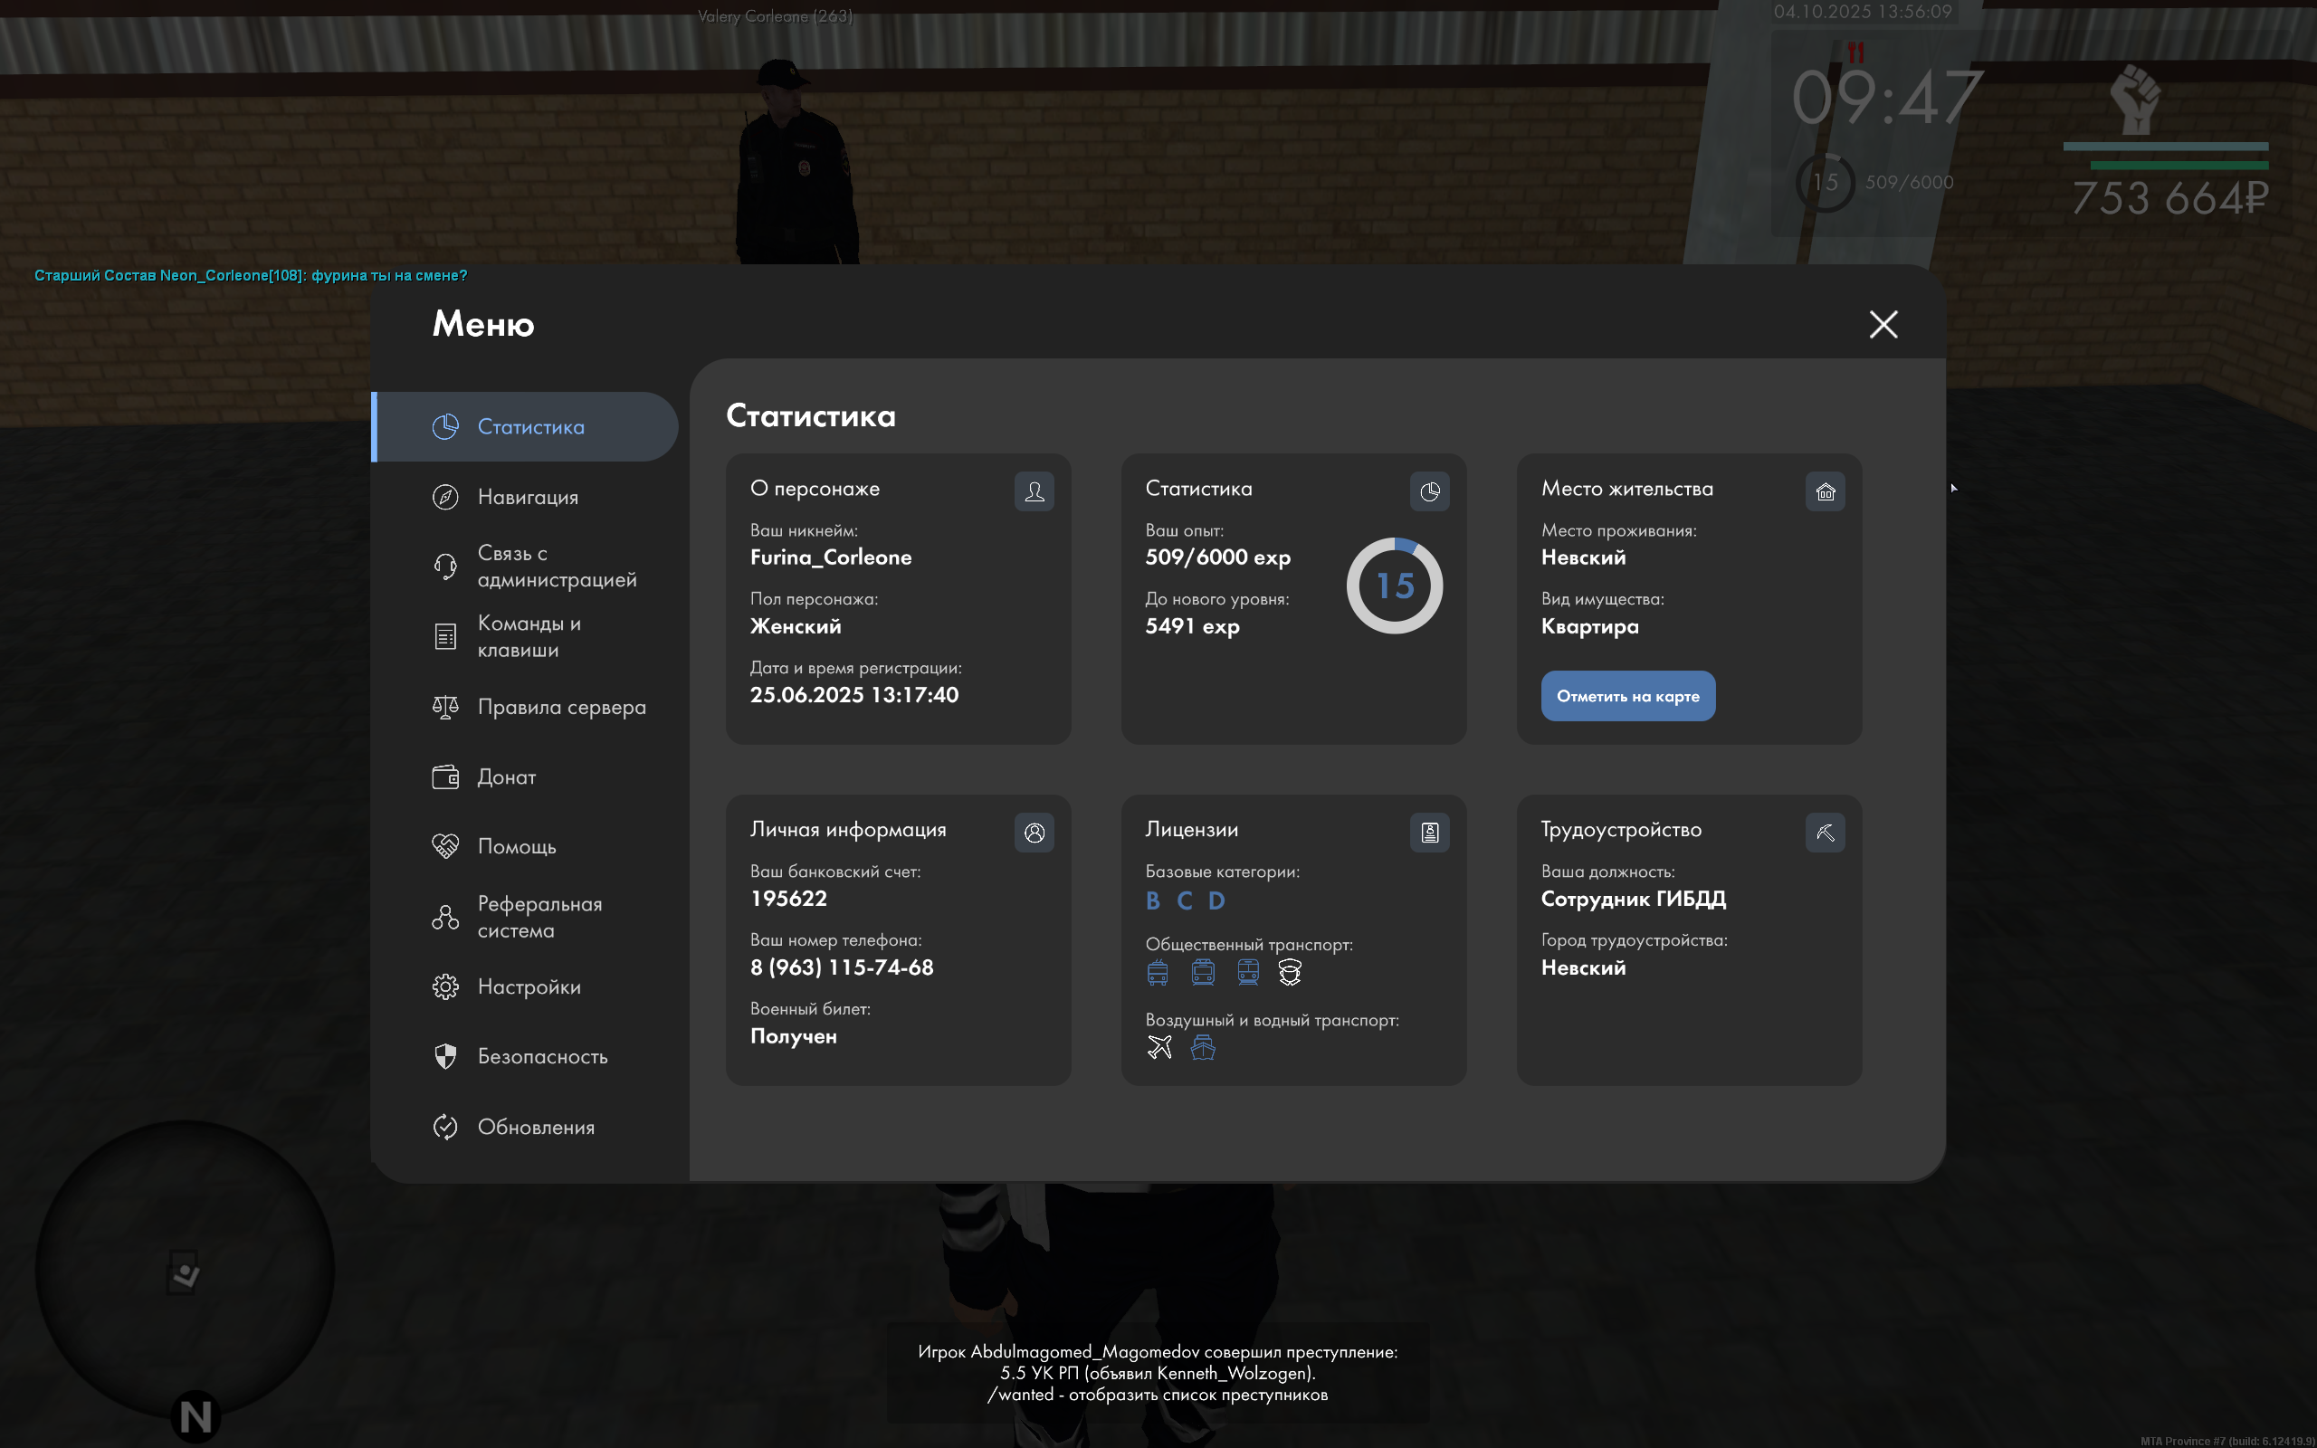Open the Навигация menu section
Image resolution: width=2317 pixels, height=1448 pixels.
(x=528, y=497)
